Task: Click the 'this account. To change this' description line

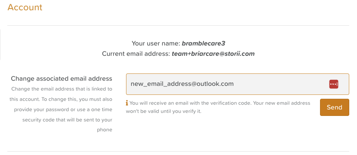Action: (61, 99)
